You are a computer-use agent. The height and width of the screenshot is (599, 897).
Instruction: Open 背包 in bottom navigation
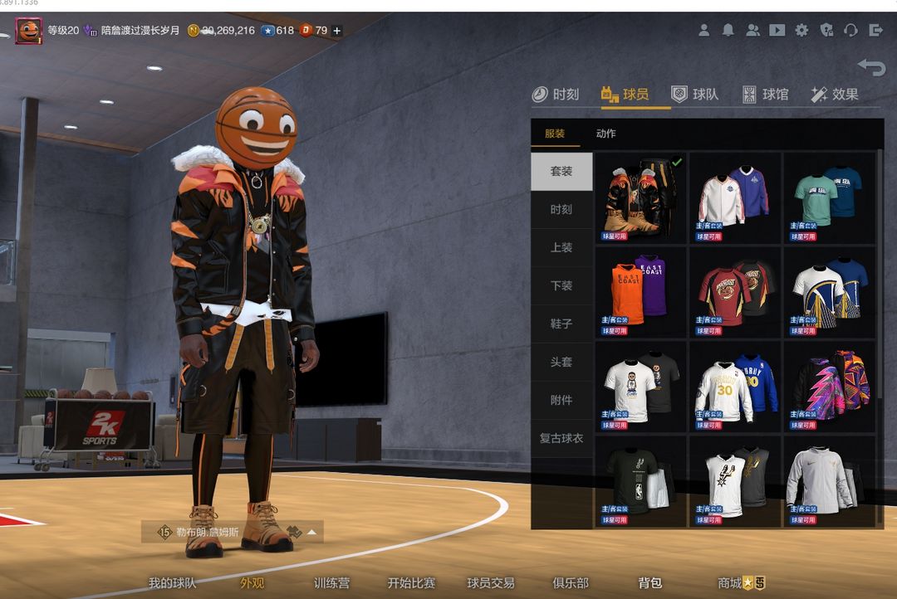tap(650, 583)
